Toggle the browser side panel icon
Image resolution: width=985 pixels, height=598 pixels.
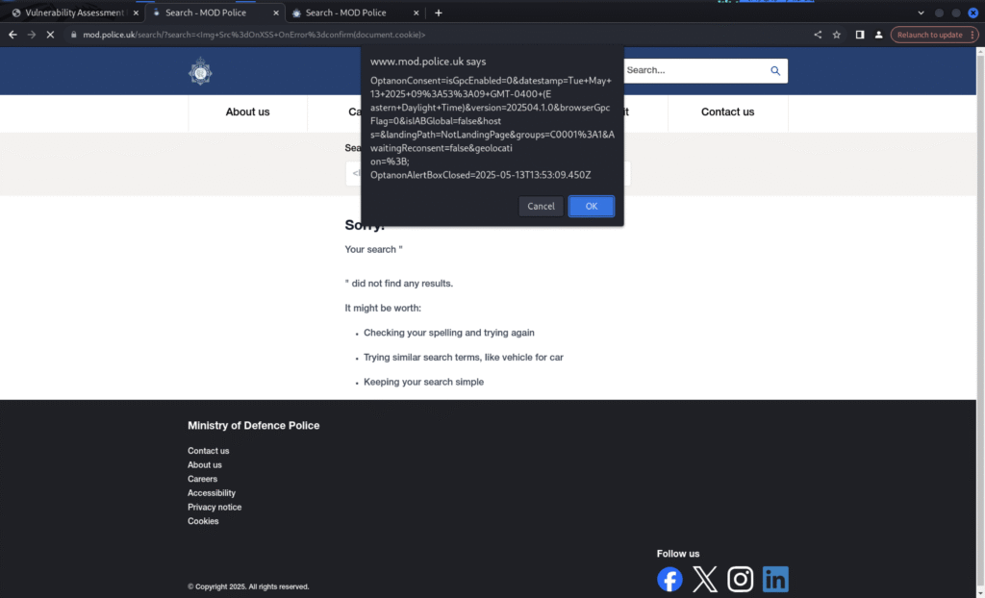coord(859,35)
